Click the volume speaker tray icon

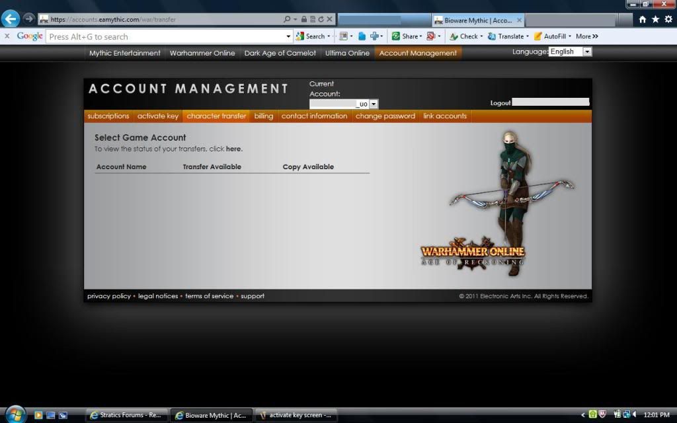pos(634,415)
